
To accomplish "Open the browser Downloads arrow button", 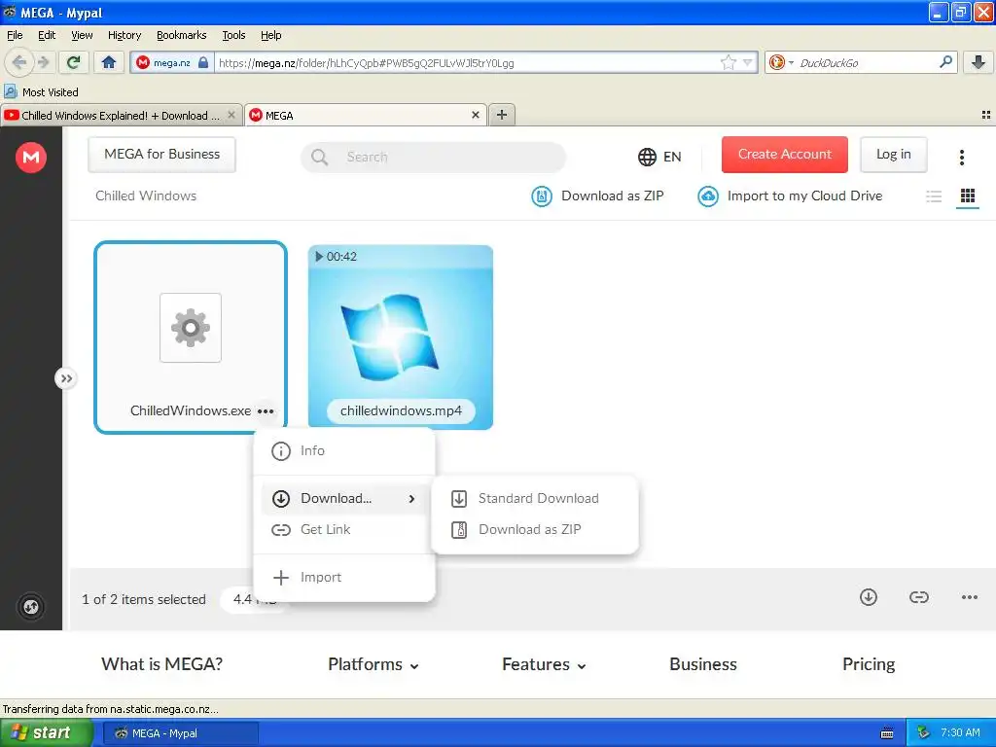I will [x=978, y=62].
